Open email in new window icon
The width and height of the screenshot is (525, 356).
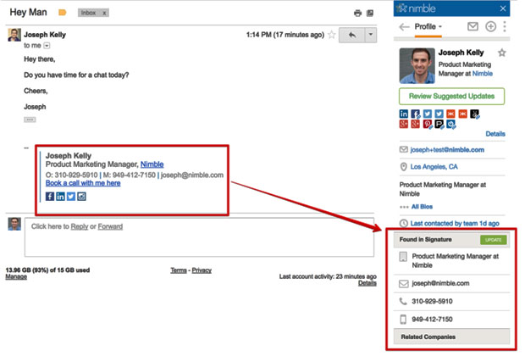point(370,13)
